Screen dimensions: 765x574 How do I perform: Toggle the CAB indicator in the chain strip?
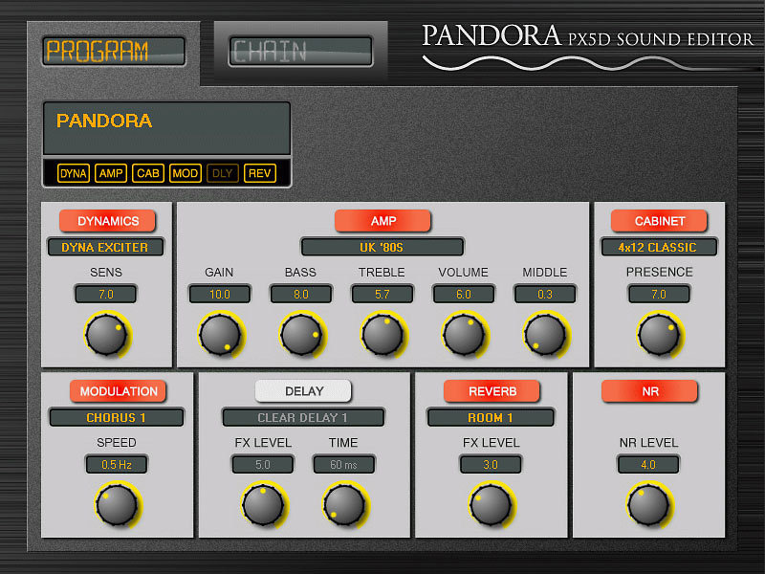pyautogui.click(x=148, y=173)
